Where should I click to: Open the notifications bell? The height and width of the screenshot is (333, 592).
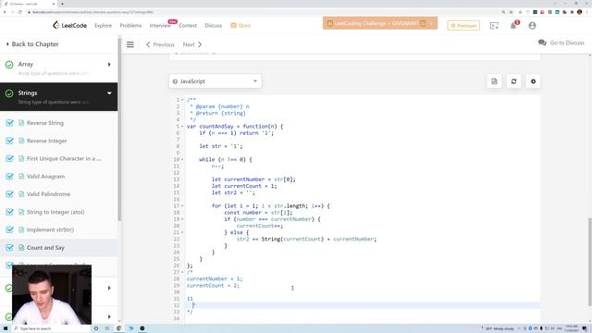(513, 26)
